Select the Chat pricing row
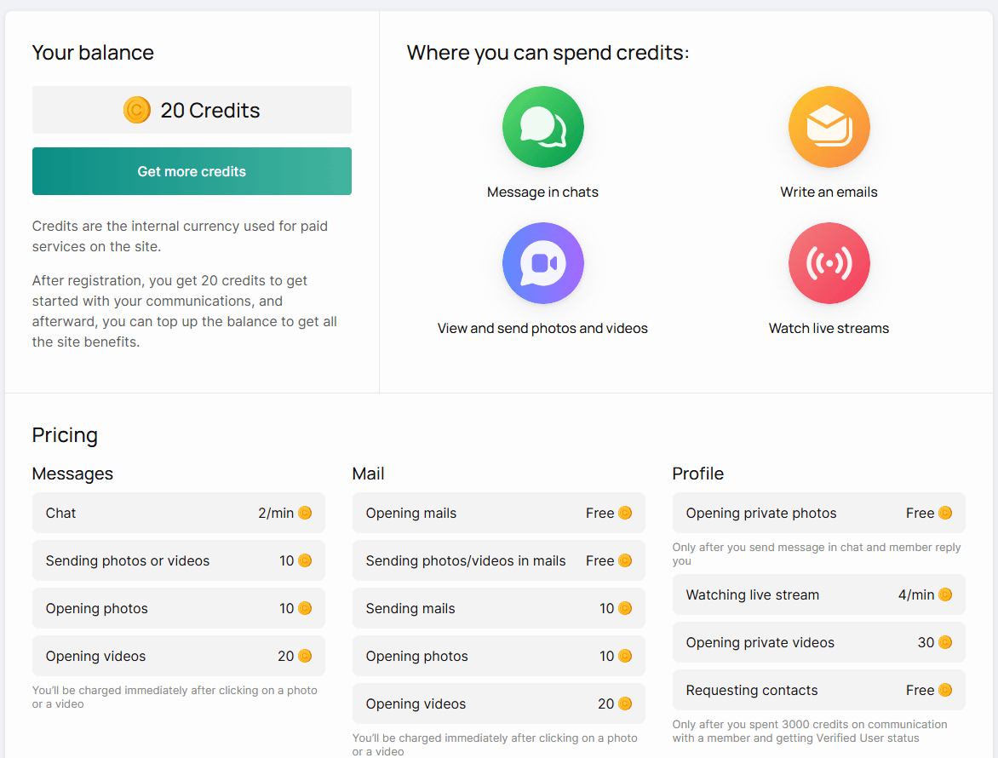The image size is (998, 758). point(178,513)
